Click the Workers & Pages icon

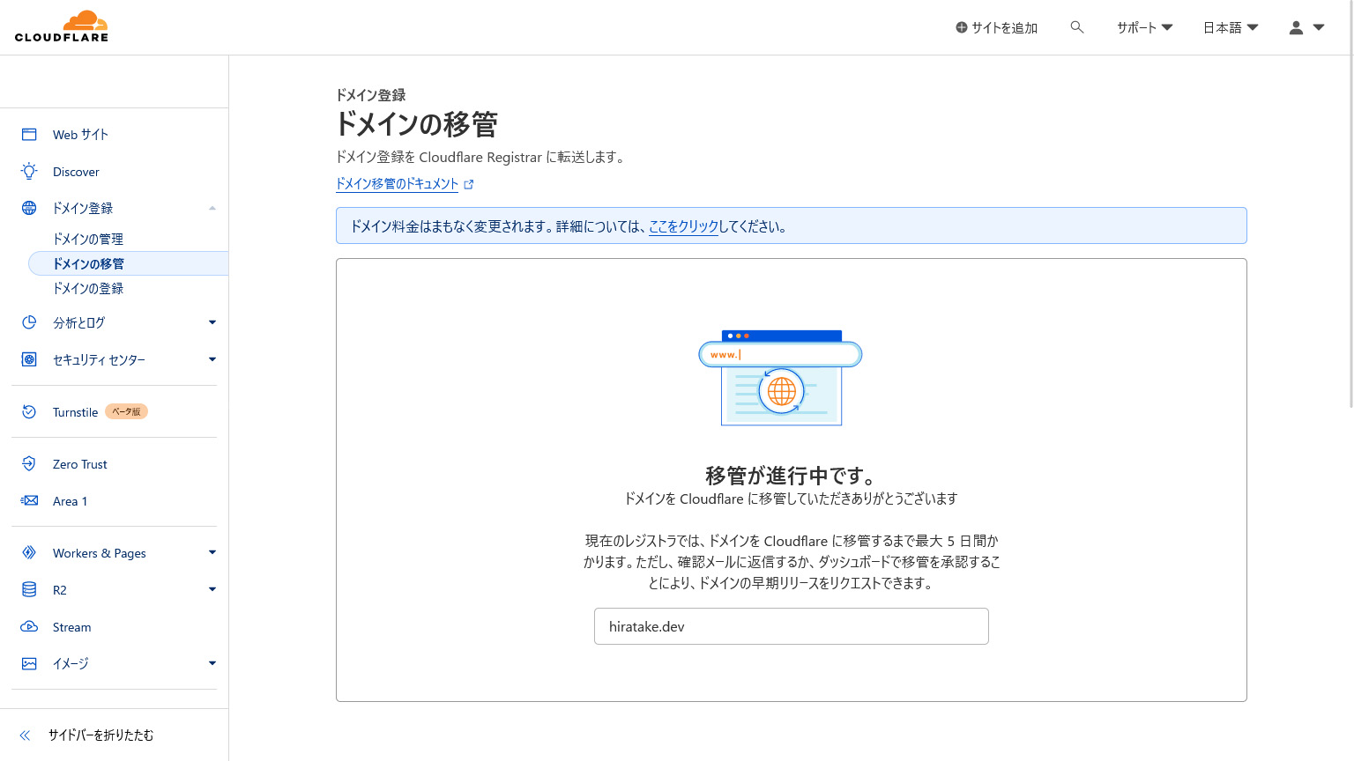coord(29,552)
